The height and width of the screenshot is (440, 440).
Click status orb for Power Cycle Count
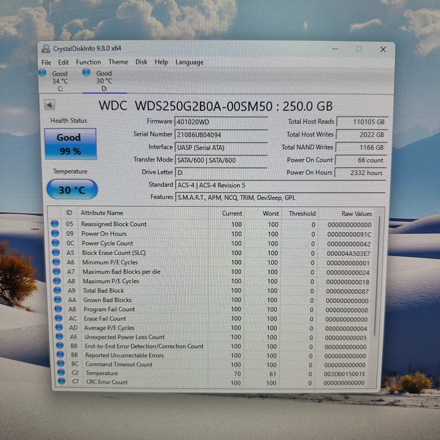56,243
